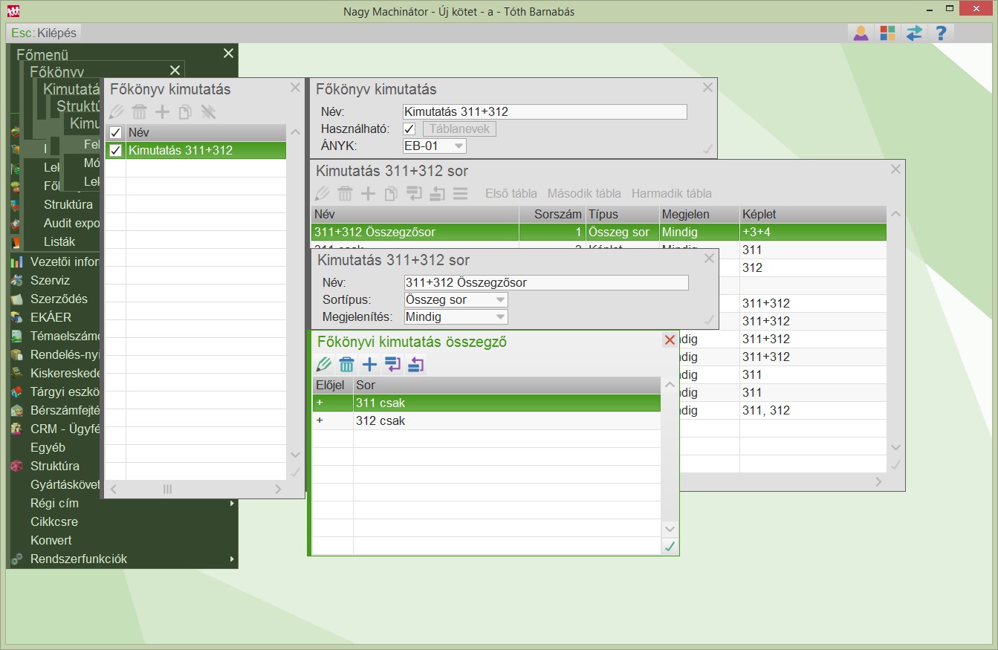
Task: Click the horizontal scrollbar of Főkönyv kimutatás list
Action: tap(196, 490)
